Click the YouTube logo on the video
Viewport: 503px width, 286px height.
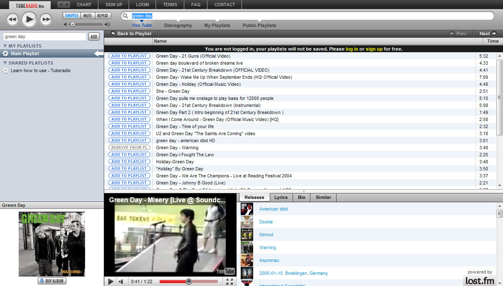click(226, 271)
